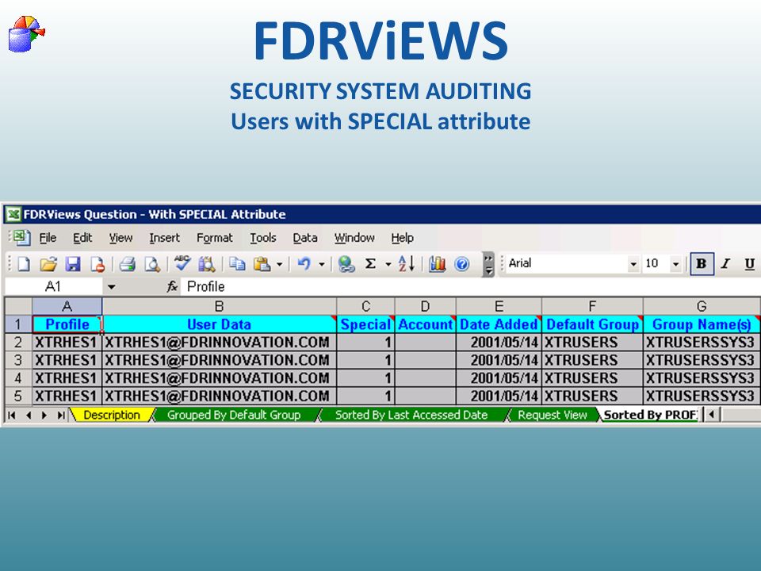The width and height of the screenshot is (761, 571).
Task: Select the Group Name(s) header cell
Action: tap(702, 324)
